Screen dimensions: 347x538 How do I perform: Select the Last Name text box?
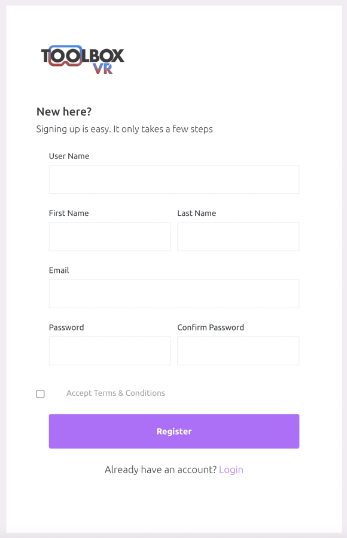(x=238, y=236)
